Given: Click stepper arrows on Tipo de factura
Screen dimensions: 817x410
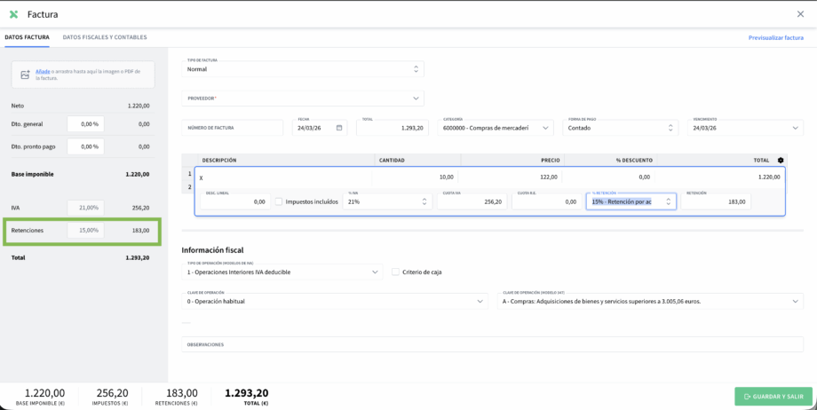Looking at the screenshot, I should point(416,68).
